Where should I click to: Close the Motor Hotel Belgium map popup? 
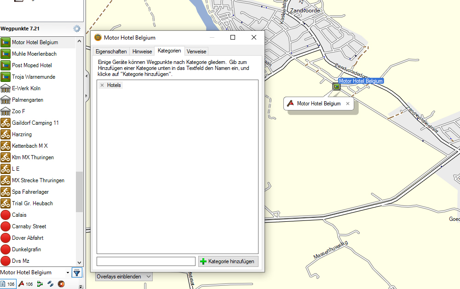pos(348,104)
